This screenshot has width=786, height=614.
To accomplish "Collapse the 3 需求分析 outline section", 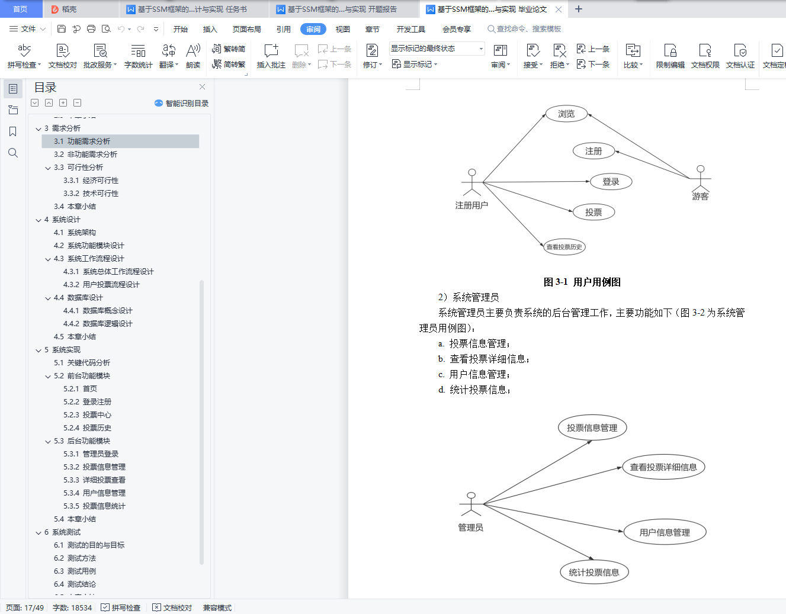I will click(39, 128).
